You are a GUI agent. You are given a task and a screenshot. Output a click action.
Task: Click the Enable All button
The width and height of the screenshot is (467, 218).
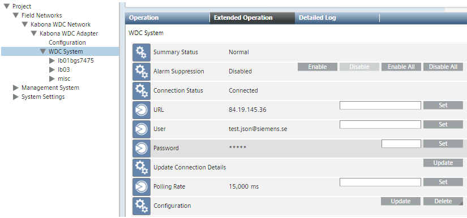[x=401, y=67]
